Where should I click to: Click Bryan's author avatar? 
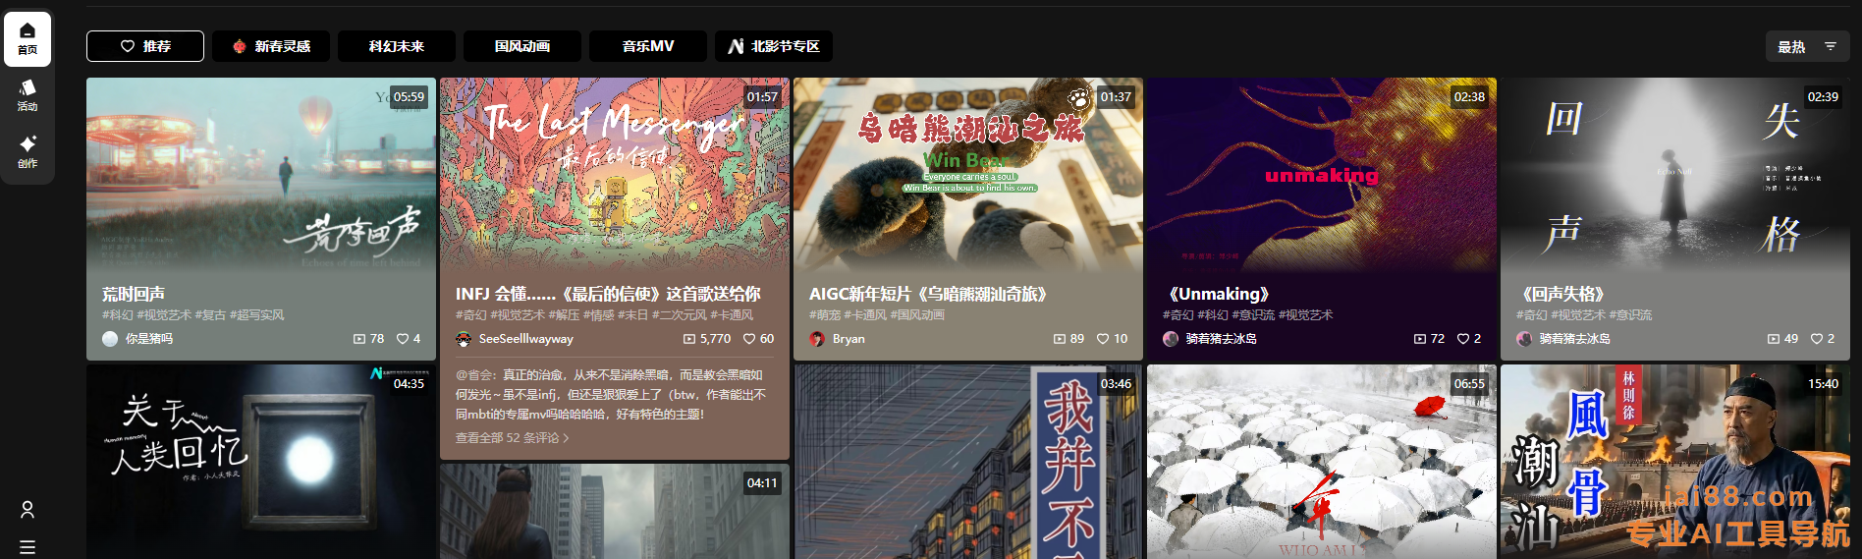pyautogui.click(x=817, y=339)
